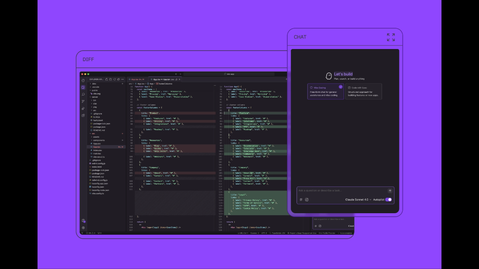The height and width of the screenshot is (269, 479).
Task: Open the Claude Sonnet 4.0 model dropdown
Action: point(358,200)
